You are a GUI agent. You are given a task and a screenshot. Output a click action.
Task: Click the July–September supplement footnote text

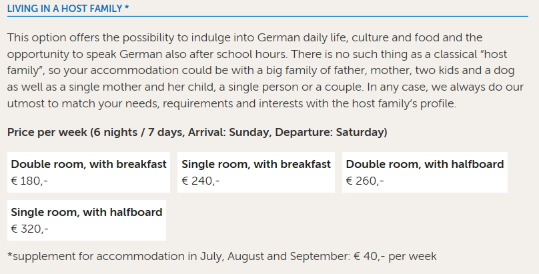(x=221, y=256)
